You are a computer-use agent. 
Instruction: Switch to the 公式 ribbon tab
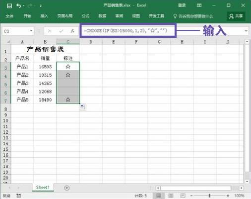coord(86,16)
